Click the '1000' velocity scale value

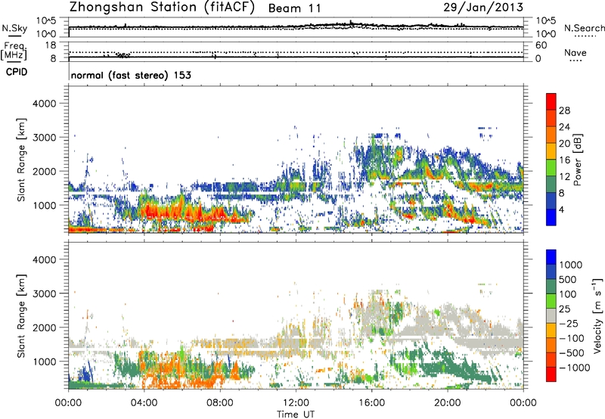pos(571,265)
